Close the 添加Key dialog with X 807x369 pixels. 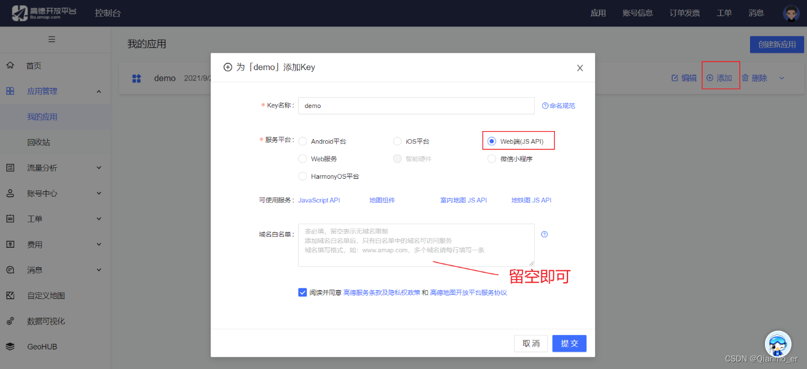[x=580, y=68]
